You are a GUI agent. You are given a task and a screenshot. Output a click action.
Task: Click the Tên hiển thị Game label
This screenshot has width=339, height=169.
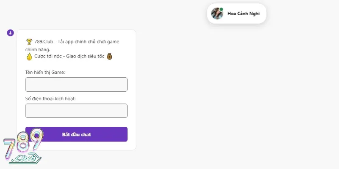(x=45, y=72)
